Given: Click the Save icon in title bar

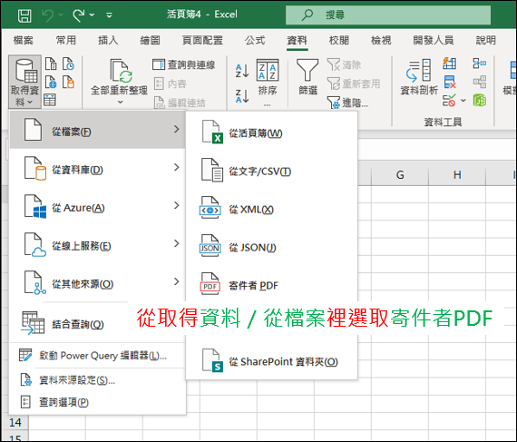Looking at the screenshot, I should click(24, 15).
